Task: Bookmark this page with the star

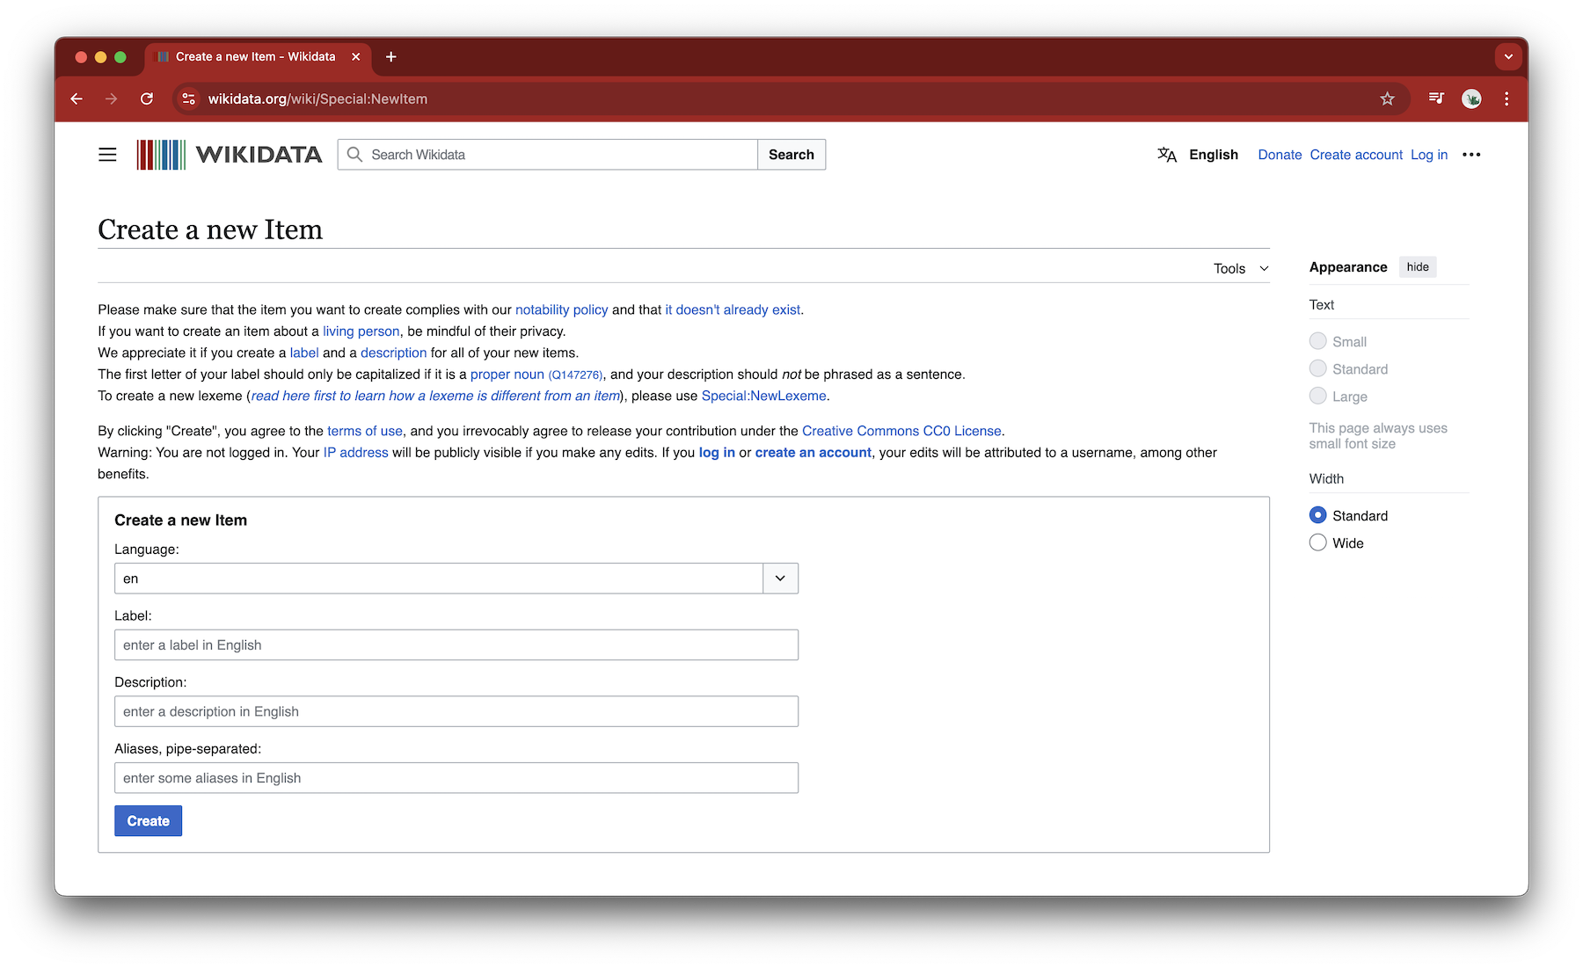Action: pos(1387,99)
